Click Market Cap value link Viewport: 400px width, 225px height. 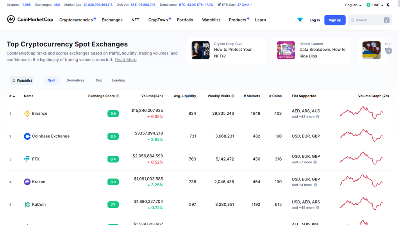98,5
